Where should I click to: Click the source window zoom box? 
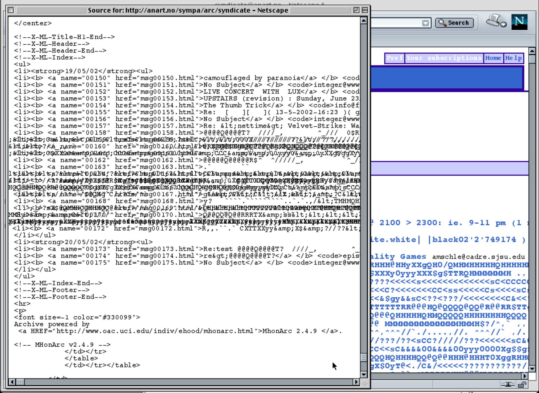[x=356, y=10]
